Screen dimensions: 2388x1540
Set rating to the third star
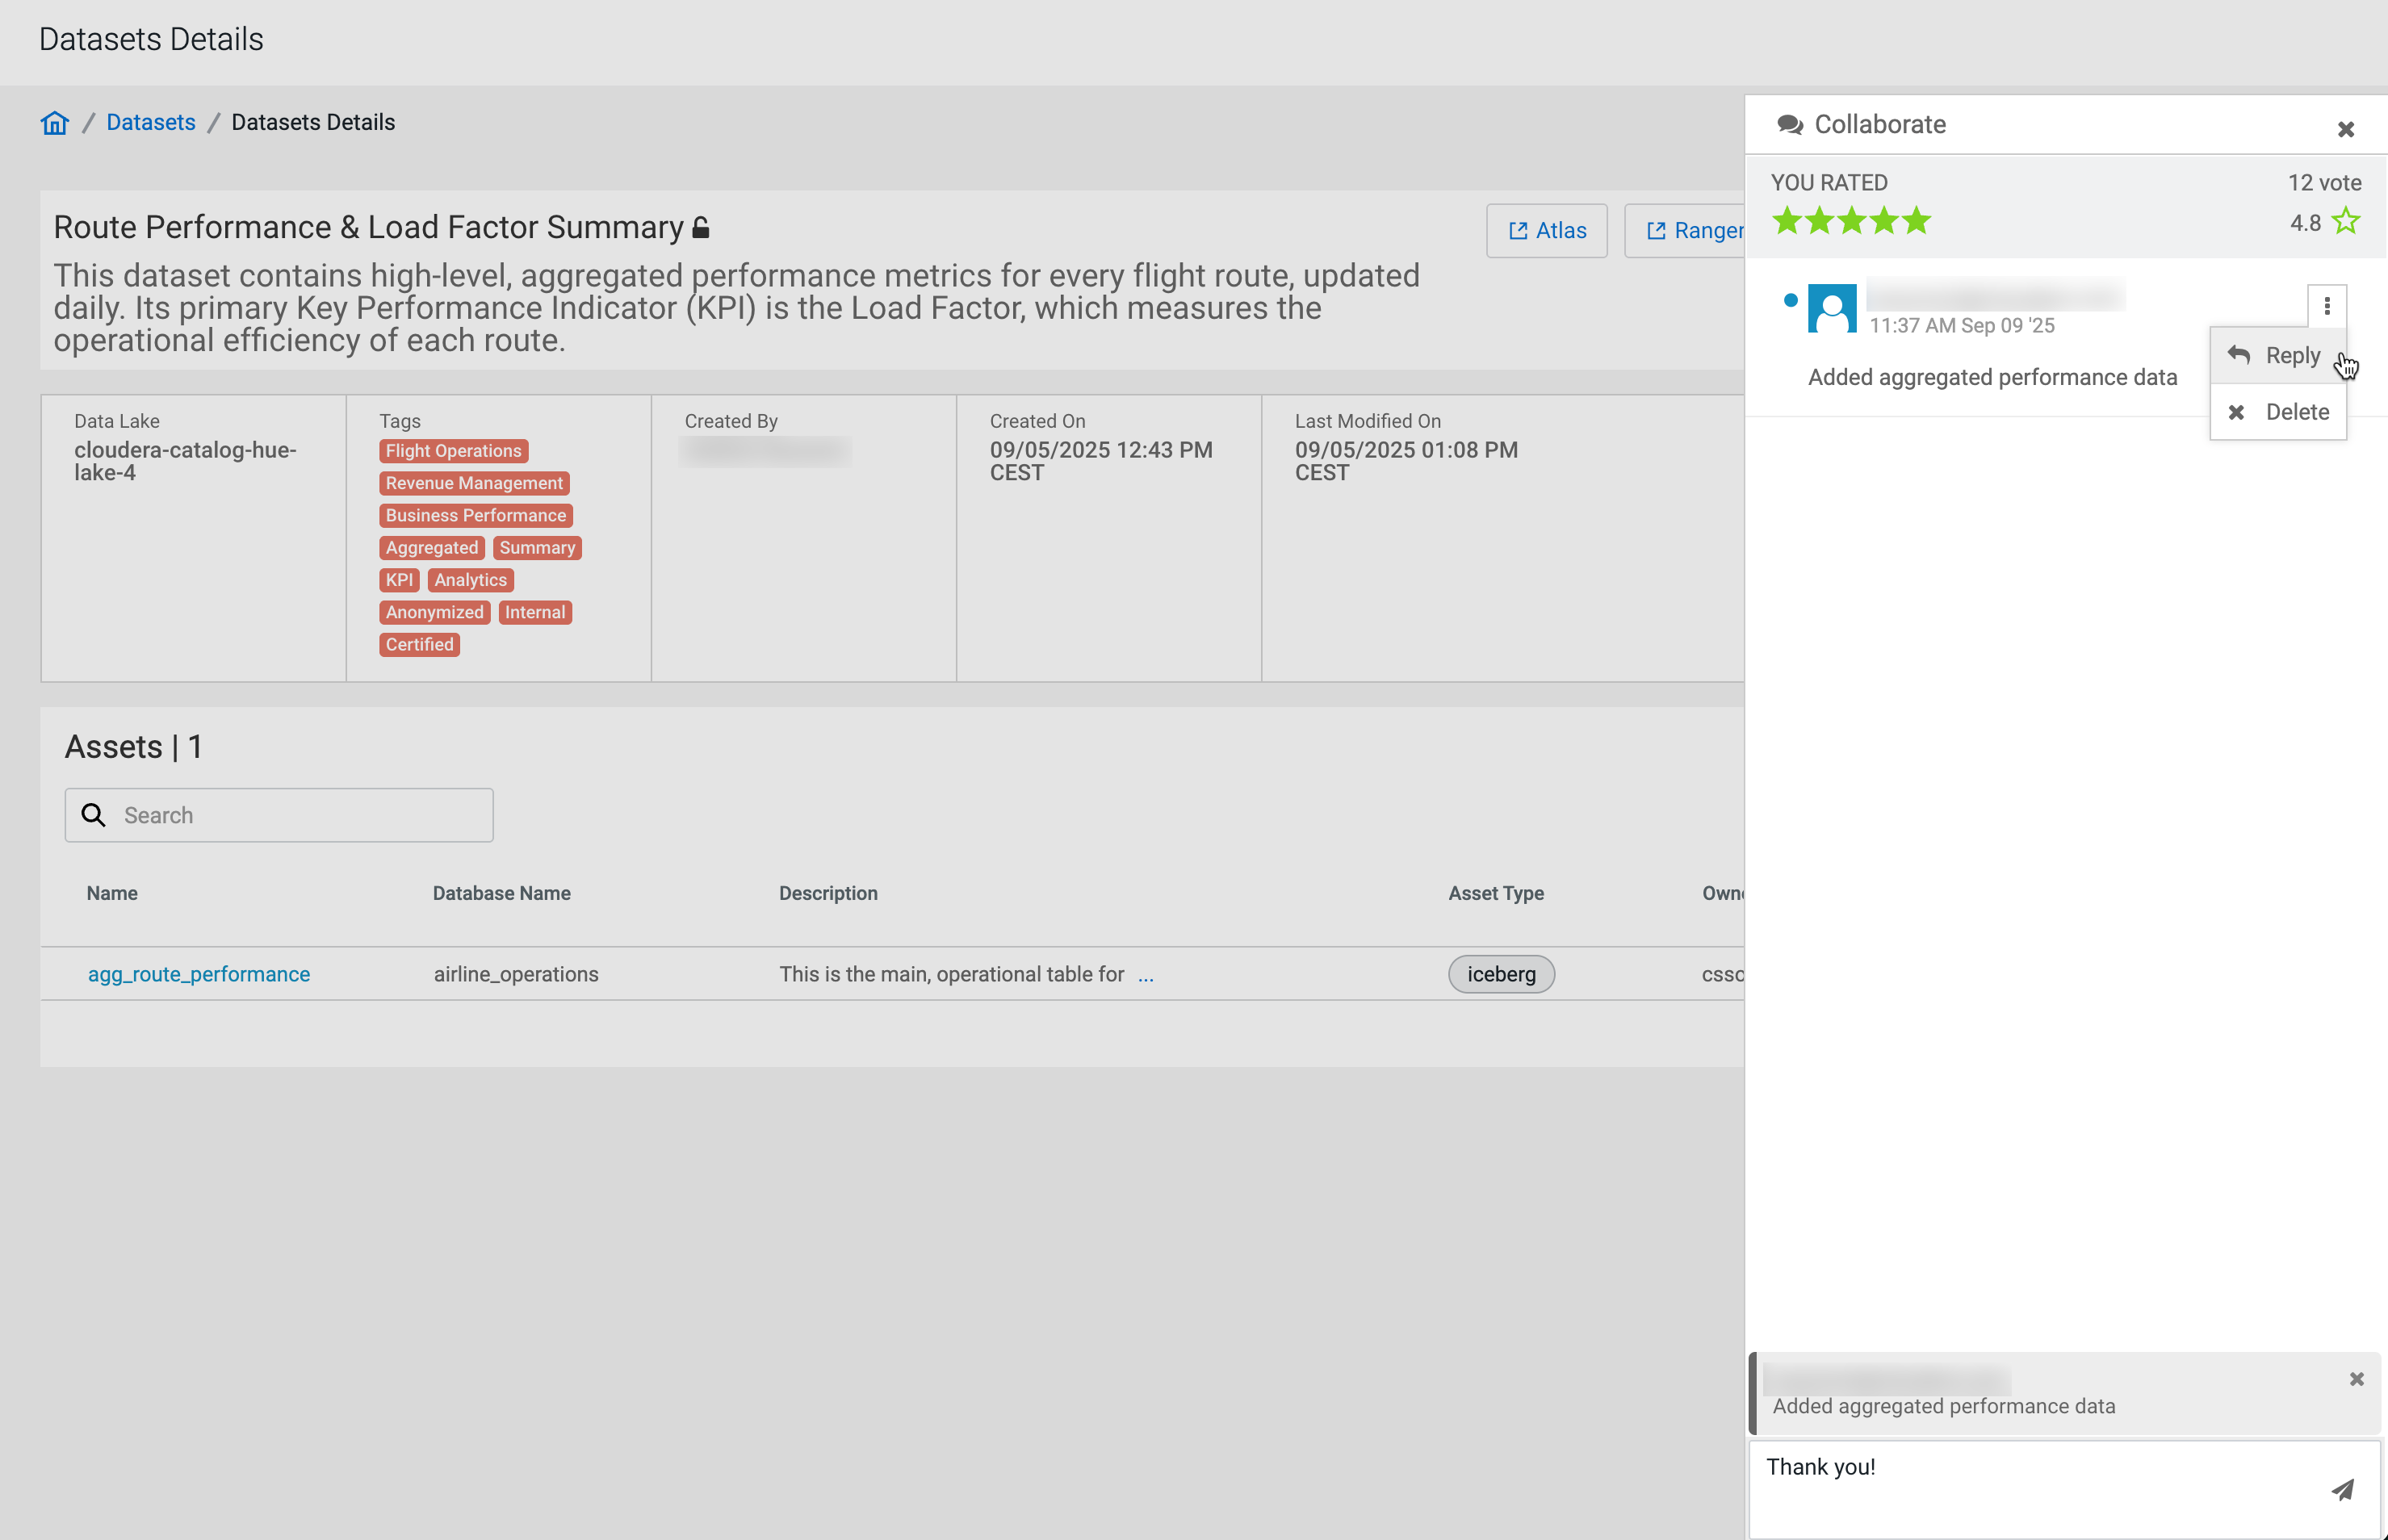click(x=1851, y=221)
